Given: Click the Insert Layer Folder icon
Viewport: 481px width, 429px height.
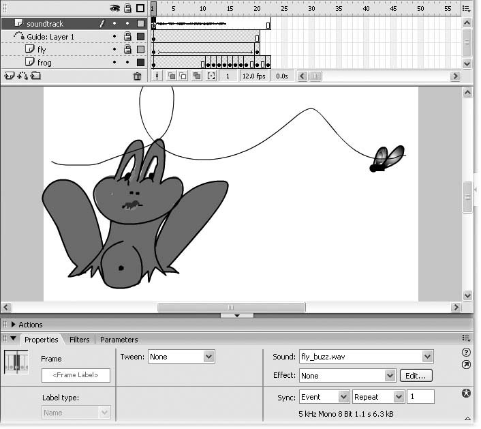Looking at the screenshot, I should (x=35, y=76).
